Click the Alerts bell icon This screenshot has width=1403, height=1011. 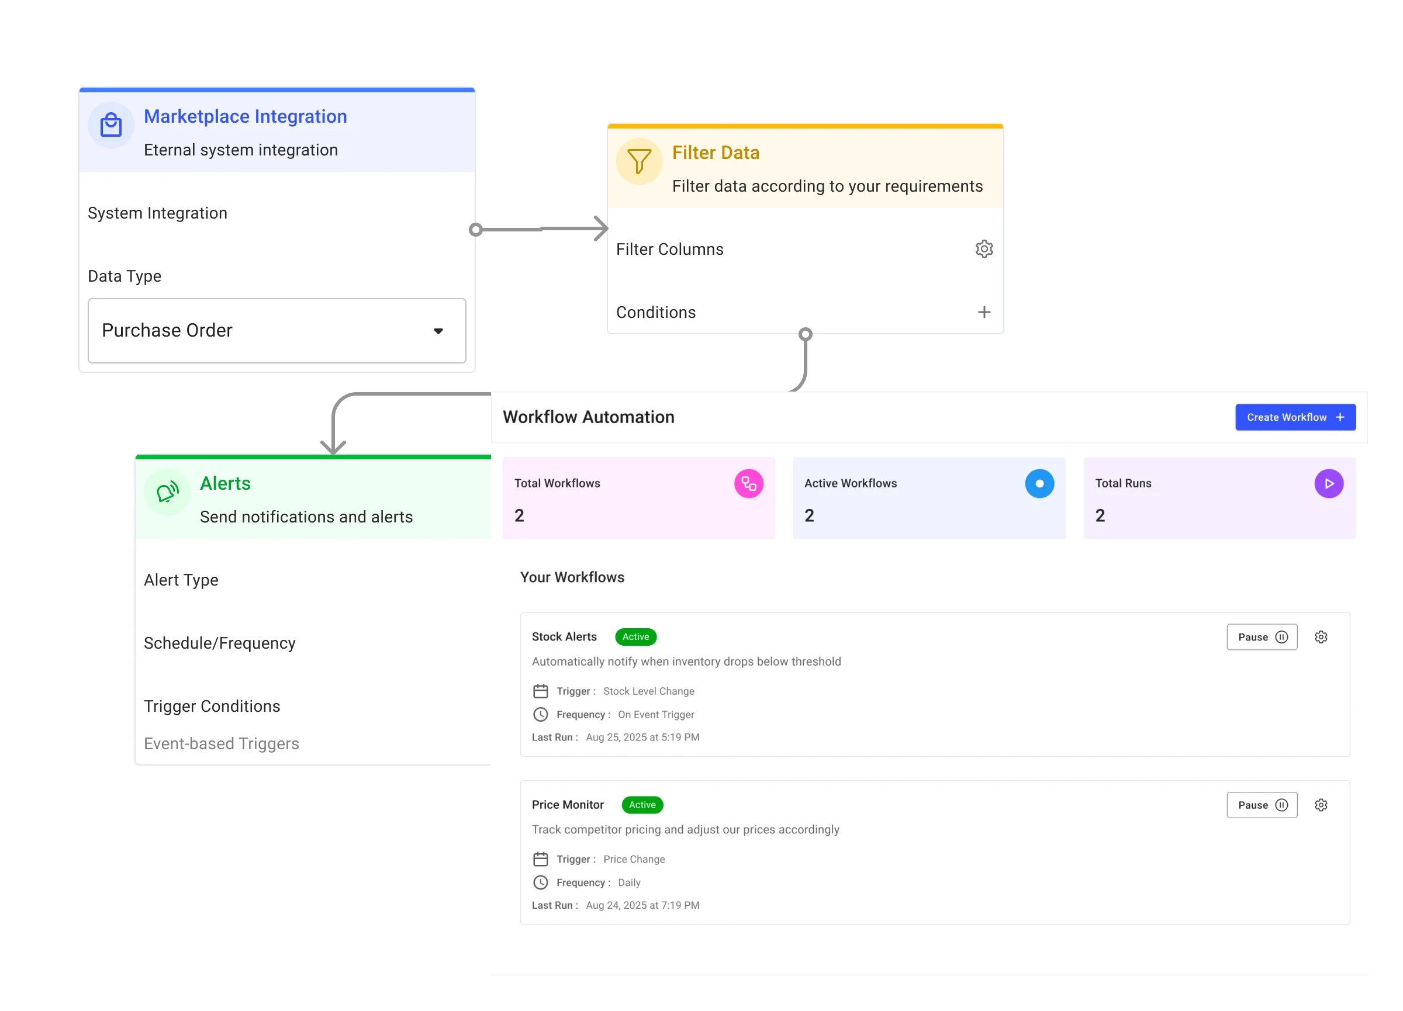[167, 492]
